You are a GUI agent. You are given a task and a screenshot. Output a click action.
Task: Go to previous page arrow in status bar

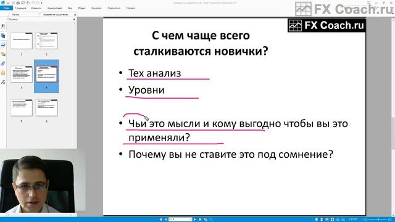[165, 220]
